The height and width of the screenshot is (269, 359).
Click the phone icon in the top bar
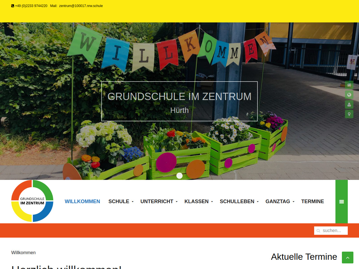tap(13, 6)
